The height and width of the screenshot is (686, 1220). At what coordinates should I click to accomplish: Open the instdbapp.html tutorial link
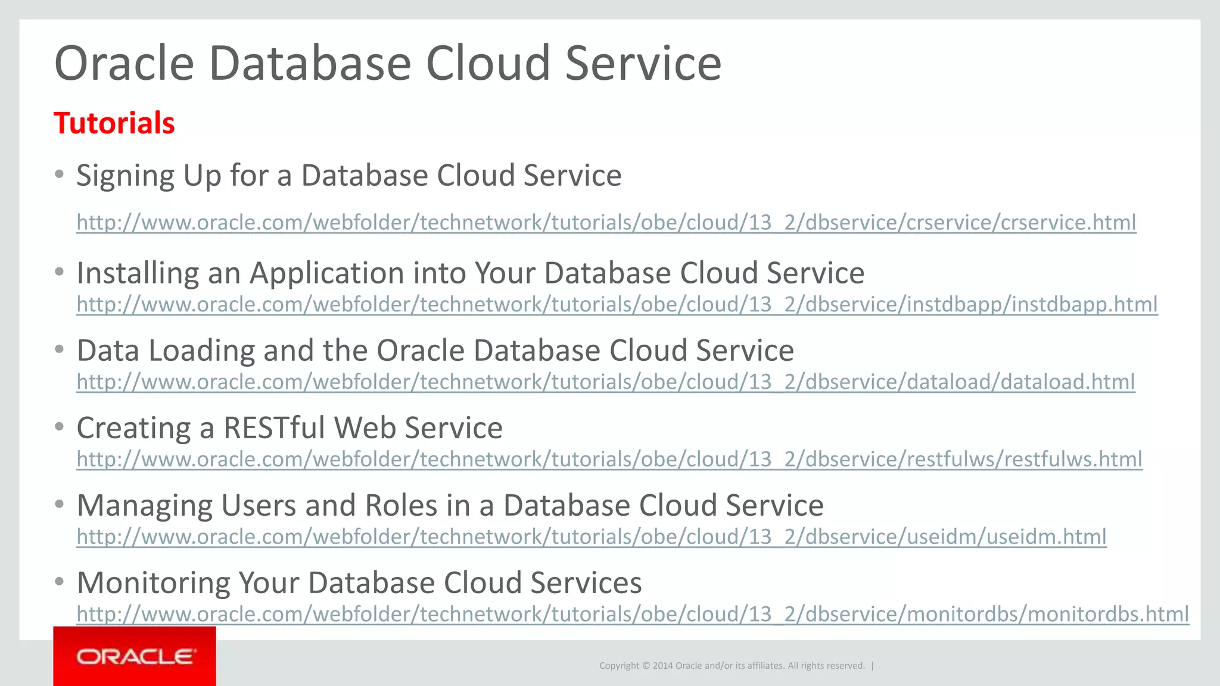click(x=617, y=304)
